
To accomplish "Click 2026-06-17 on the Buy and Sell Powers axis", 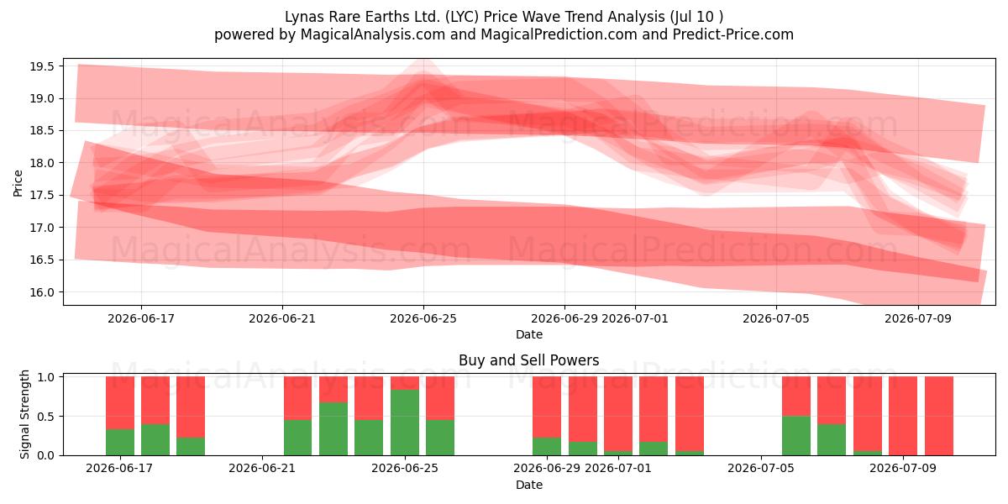I will tap(121, 469).
